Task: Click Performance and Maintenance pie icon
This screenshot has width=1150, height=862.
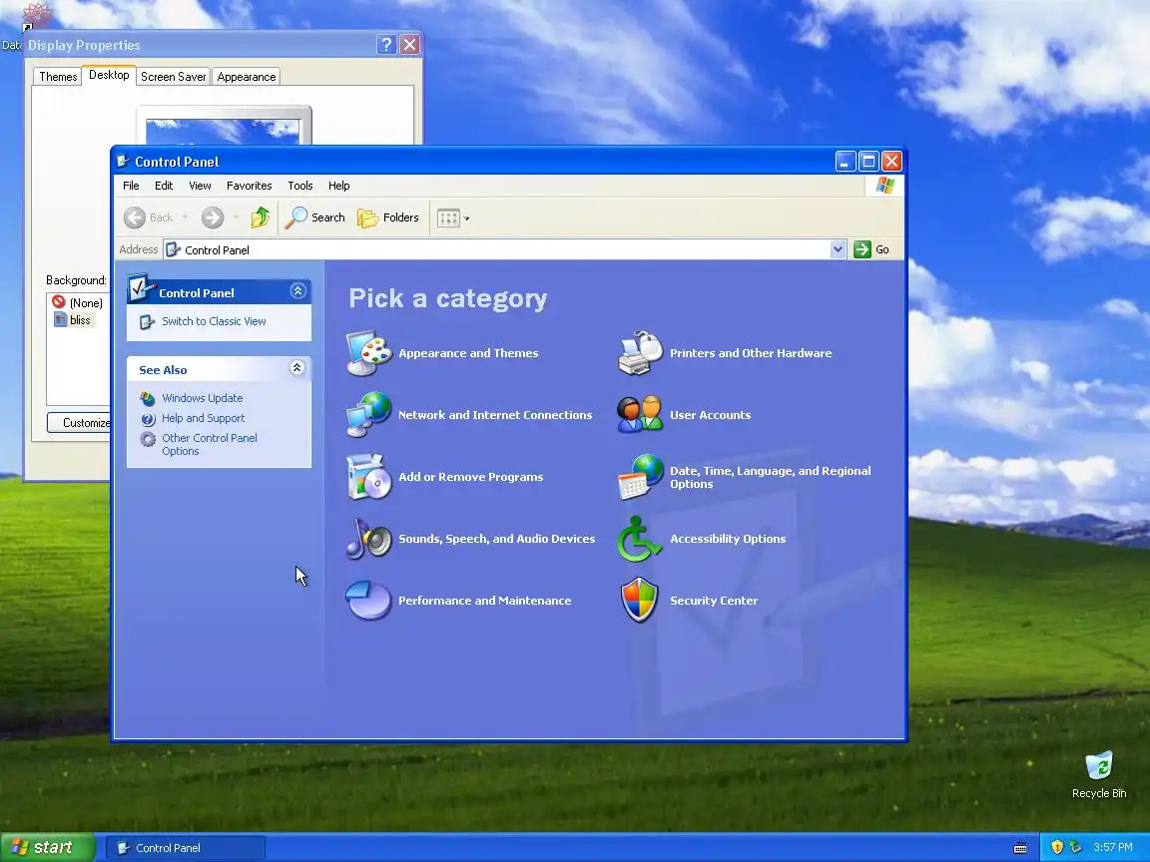Action: tap(369, 601)
